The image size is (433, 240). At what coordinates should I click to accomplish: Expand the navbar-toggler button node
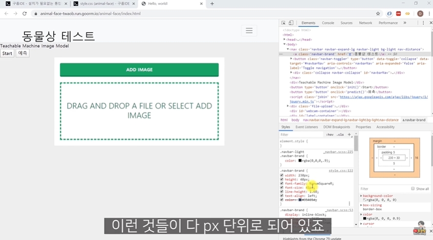coord(291,59)
